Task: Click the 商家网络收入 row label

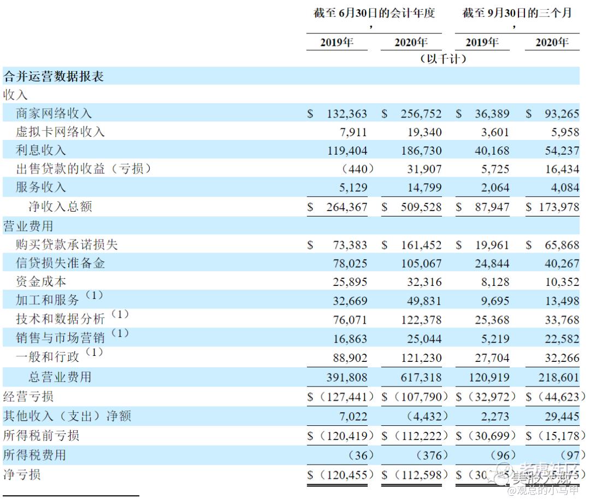Action: tap(54, 113)
